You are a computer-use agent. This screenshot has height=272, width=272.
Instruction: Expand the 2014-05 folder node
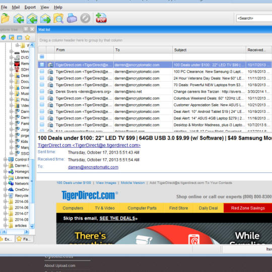5,201
